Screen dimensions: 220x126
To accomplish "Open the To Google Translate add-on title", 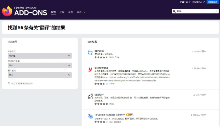I will click(x=110, y=115).
